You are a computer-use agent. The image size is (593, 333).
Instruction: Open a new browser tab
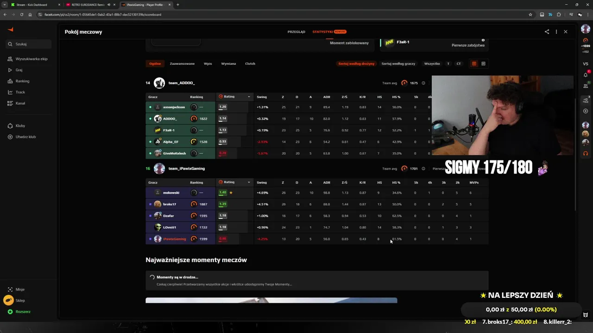click(178, 5)
